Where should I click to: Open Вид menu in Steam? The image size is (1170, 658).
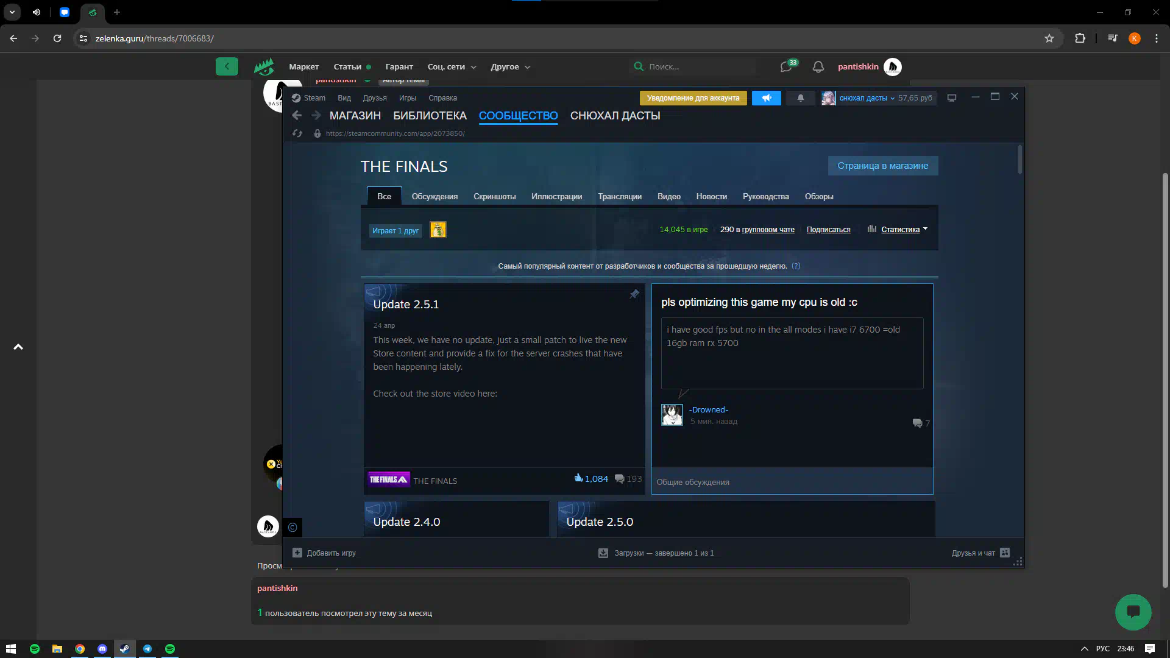pyautogui.click(x=344, y=98)
